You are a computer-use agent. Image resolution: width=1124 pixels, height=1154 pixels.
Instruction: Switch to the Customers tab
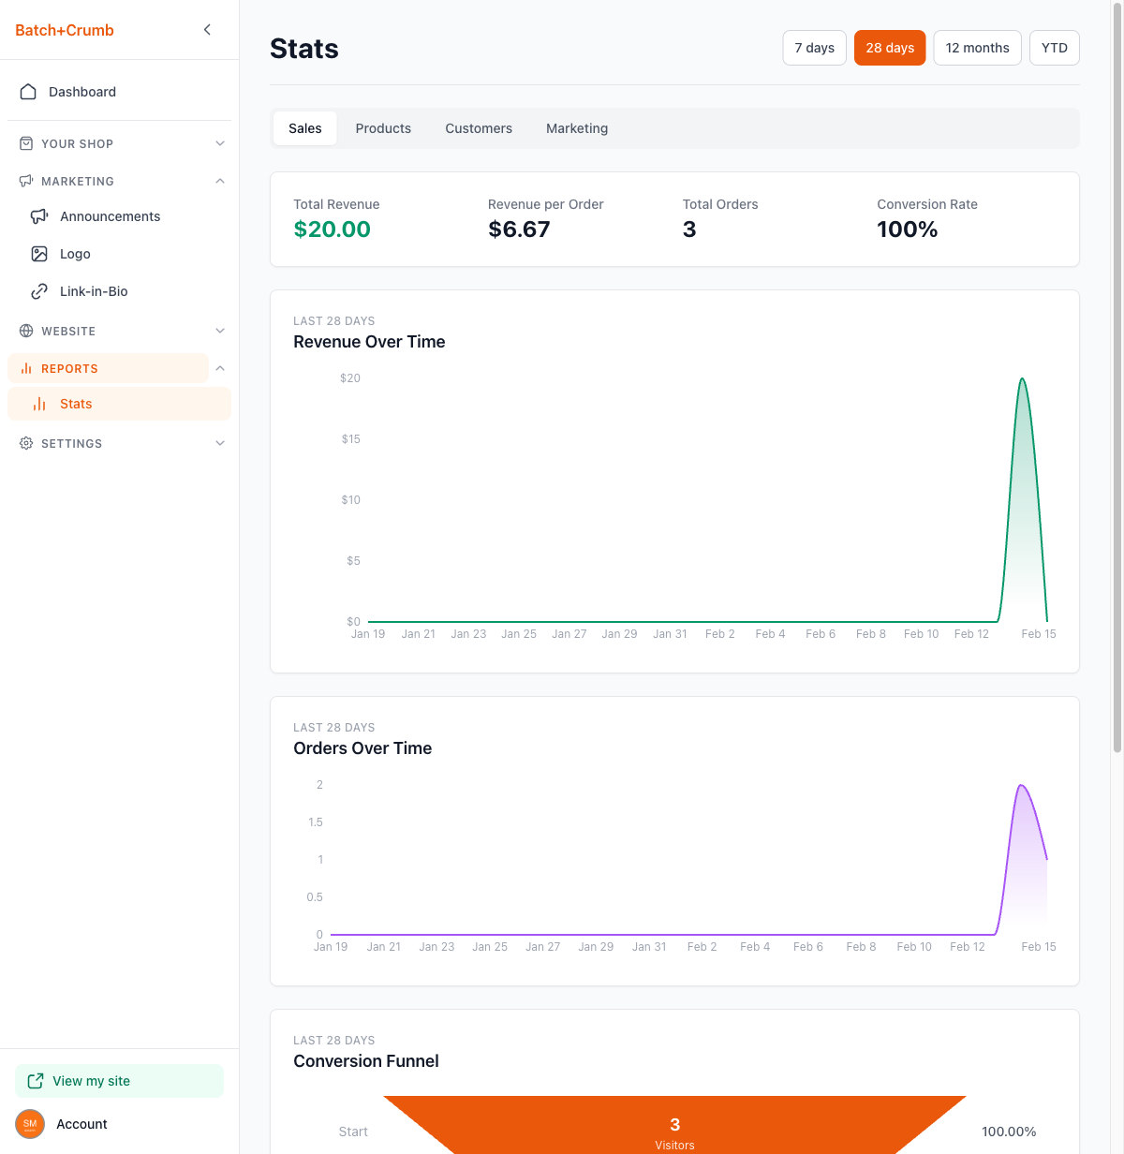click(x=479, y=128)
